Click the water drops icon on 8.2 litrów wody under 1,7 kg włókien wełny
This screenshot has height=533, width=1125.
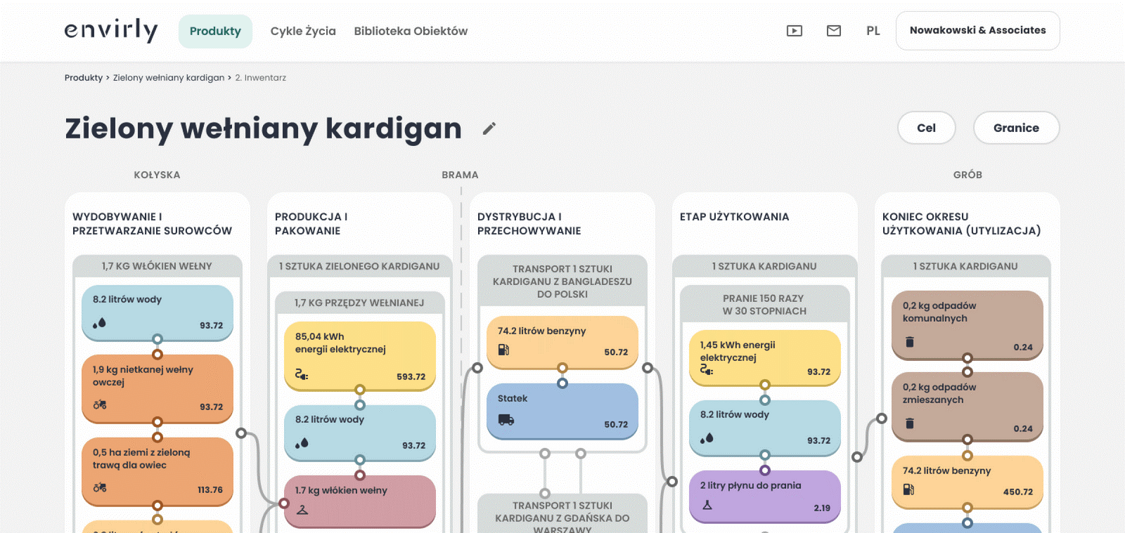(99, 323)
